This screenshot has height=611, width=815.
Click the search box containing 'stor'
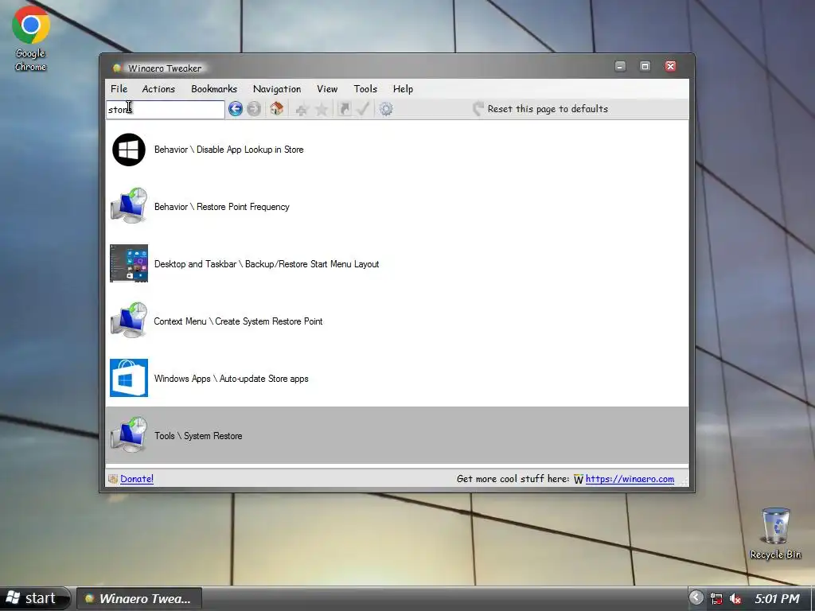(x=166, y=109)
